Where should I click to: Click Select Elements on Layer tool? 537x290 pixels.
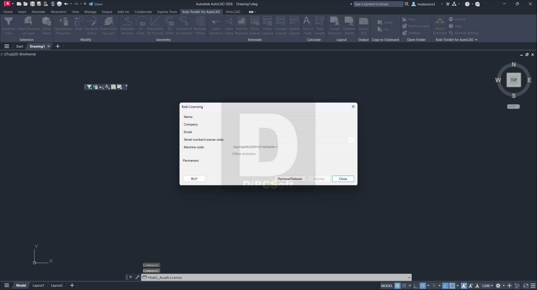coord(29,26)
